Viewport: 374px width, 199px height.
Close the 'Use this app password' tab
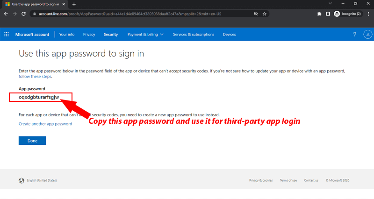point(64,4)
